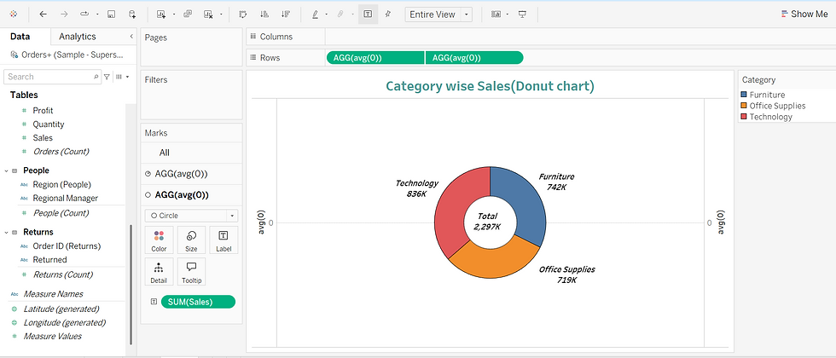The width and height of the screenshot is (836, 358).
Task: Select the Sales measure field
Action: coord(43,137)
